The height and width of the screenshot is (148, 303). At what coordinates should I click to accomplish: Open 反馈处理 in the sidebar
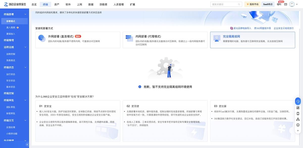(x=11, y=127)
